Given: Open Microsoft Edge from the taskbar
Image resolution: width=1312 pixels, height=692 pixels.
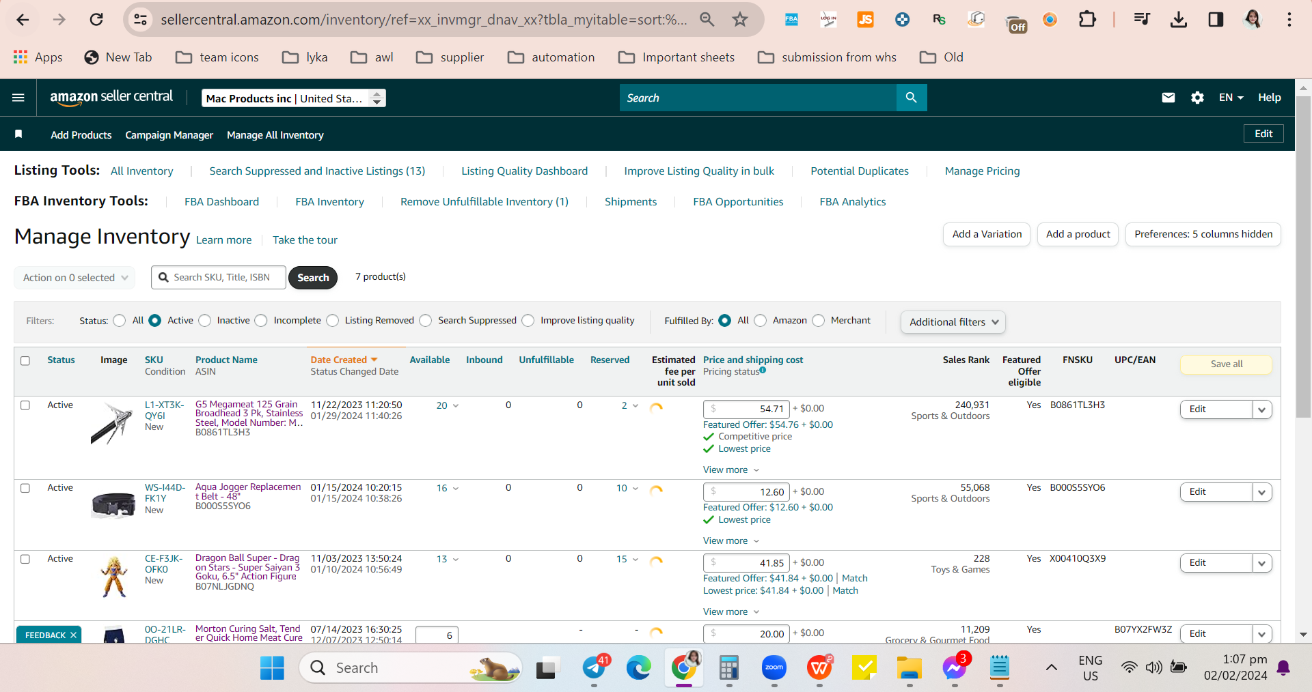Looking at the screenshot, I should tap(639, 668).
